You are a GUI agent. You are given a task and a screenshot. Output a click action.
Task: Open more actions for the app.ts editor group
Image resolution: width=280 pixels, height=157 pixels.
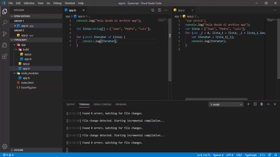[166, 10]
